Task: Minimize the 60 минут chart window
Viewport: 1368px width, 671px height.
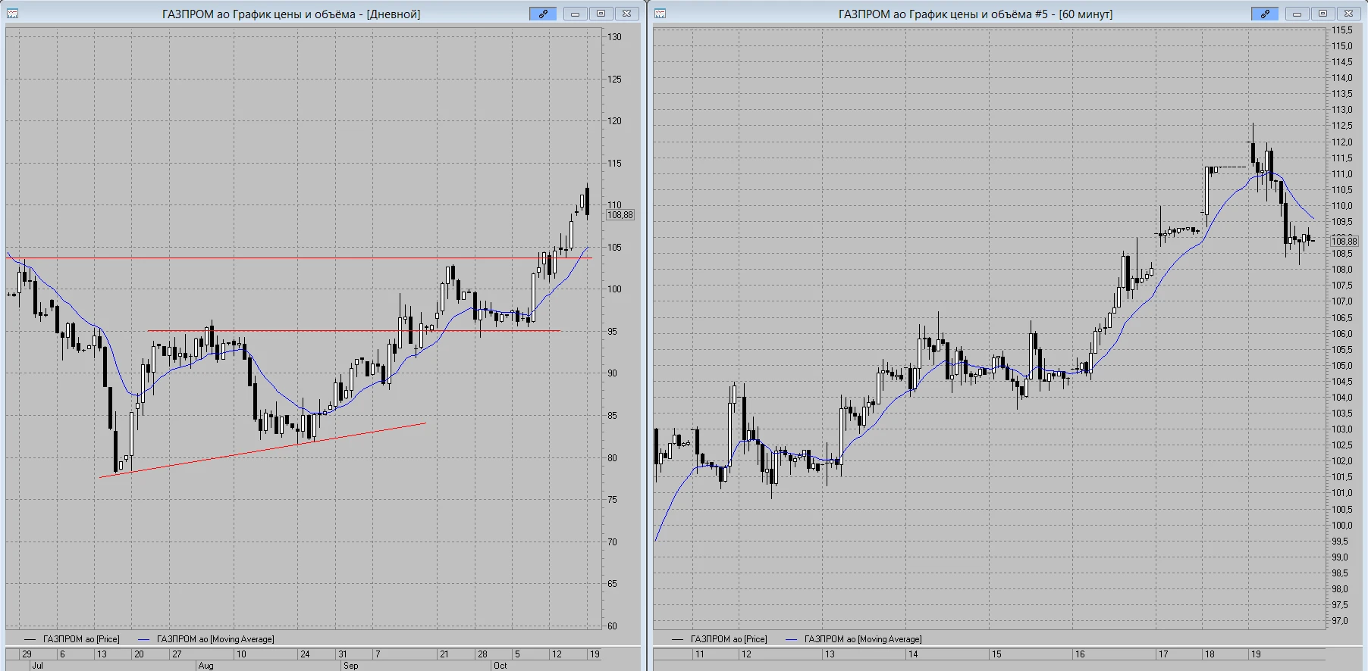Action: (1297, 14)
